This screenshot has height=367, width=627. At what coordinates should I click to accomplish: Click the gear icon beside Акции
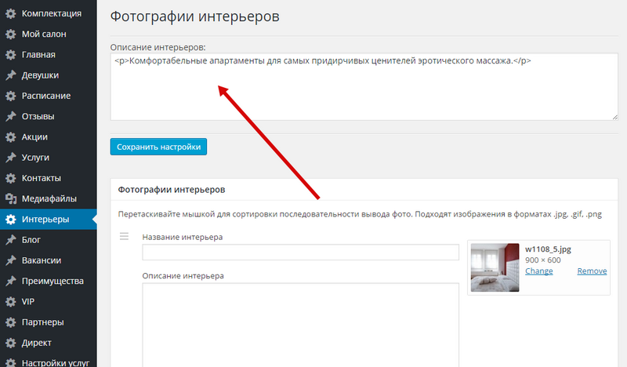(11, 137)
